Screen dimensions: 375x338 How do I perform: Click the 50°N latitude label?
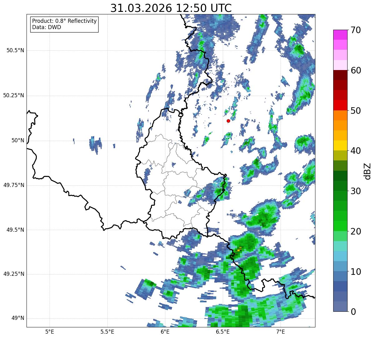pos(18,140)
